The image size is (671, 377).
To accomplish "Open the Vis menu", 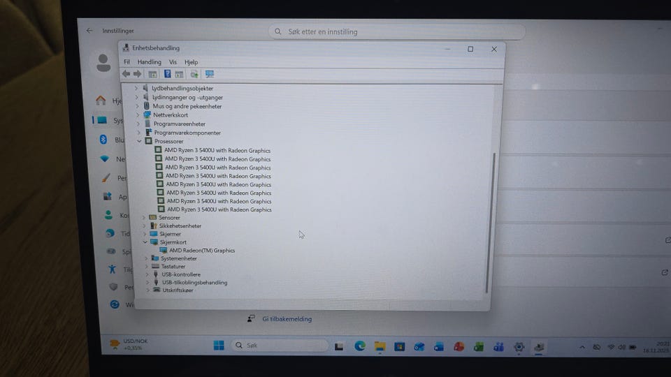I will [x=173, y=62].
